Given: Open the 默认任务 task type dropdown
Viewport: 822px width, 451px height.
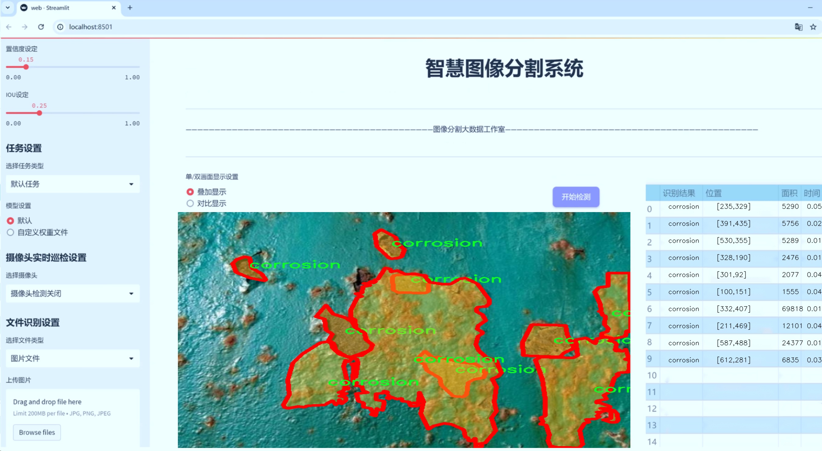Looking at the screenshot, I should pos(73,184).
